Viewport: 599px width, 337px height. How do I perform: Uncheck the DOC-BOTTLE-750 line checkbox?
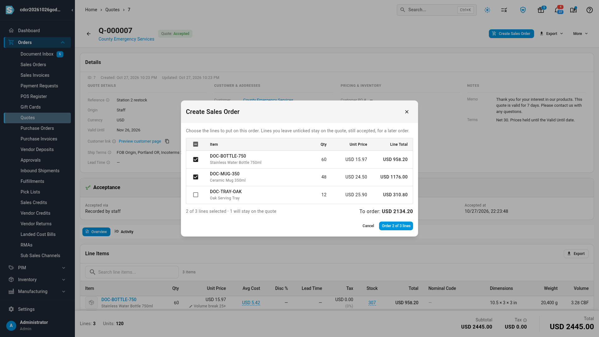[196, 159]
